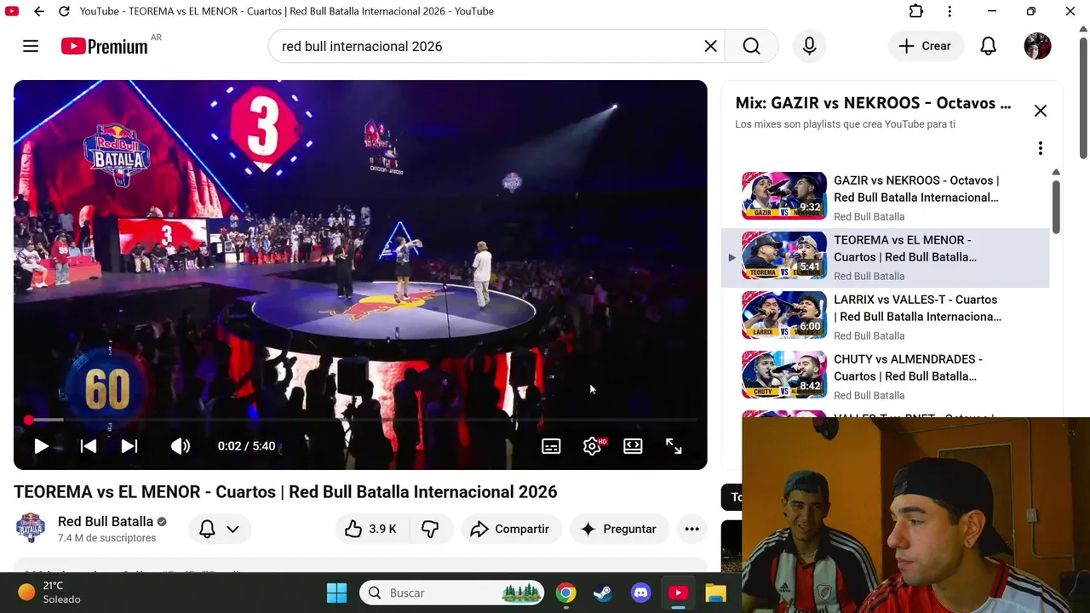1090x613 pixels.
Task: Open the weather widget showing 21°C
Action: pyautogui.click(x=49, y=593)
